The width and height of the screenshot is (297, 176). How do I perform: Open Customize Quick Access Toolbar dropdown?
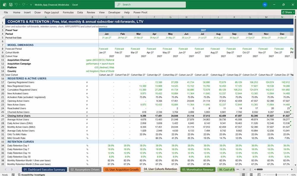coord(31,5)
